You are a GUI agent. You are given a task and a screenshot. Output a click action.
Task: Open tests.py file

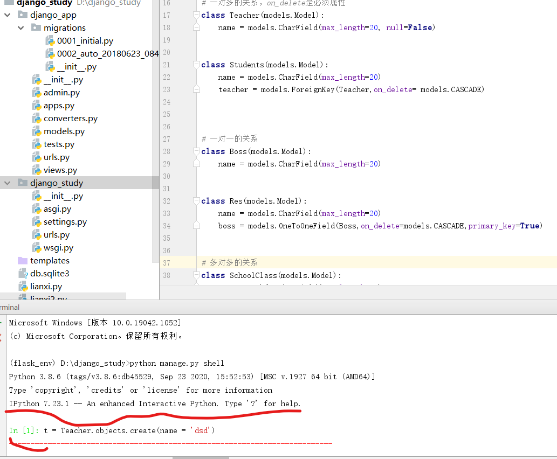pyautogui.click(x=59, y=144)
